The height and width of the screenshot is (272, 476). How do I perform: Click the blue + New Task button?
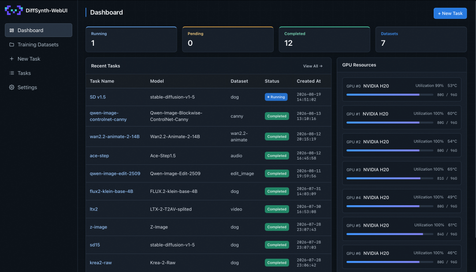pyautogui.click(x=450, y=13)
